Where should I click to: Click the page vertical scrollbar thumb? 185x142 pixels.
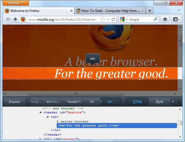coord(180,41)
